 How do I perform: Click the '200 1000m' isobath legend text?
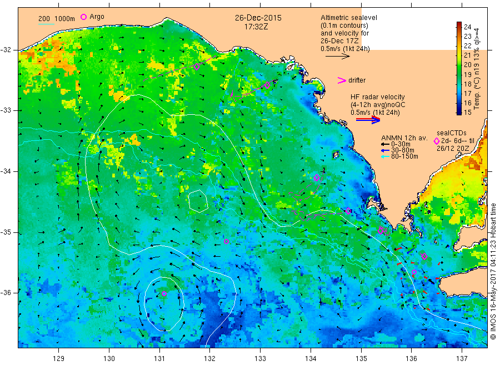(57, 19)
